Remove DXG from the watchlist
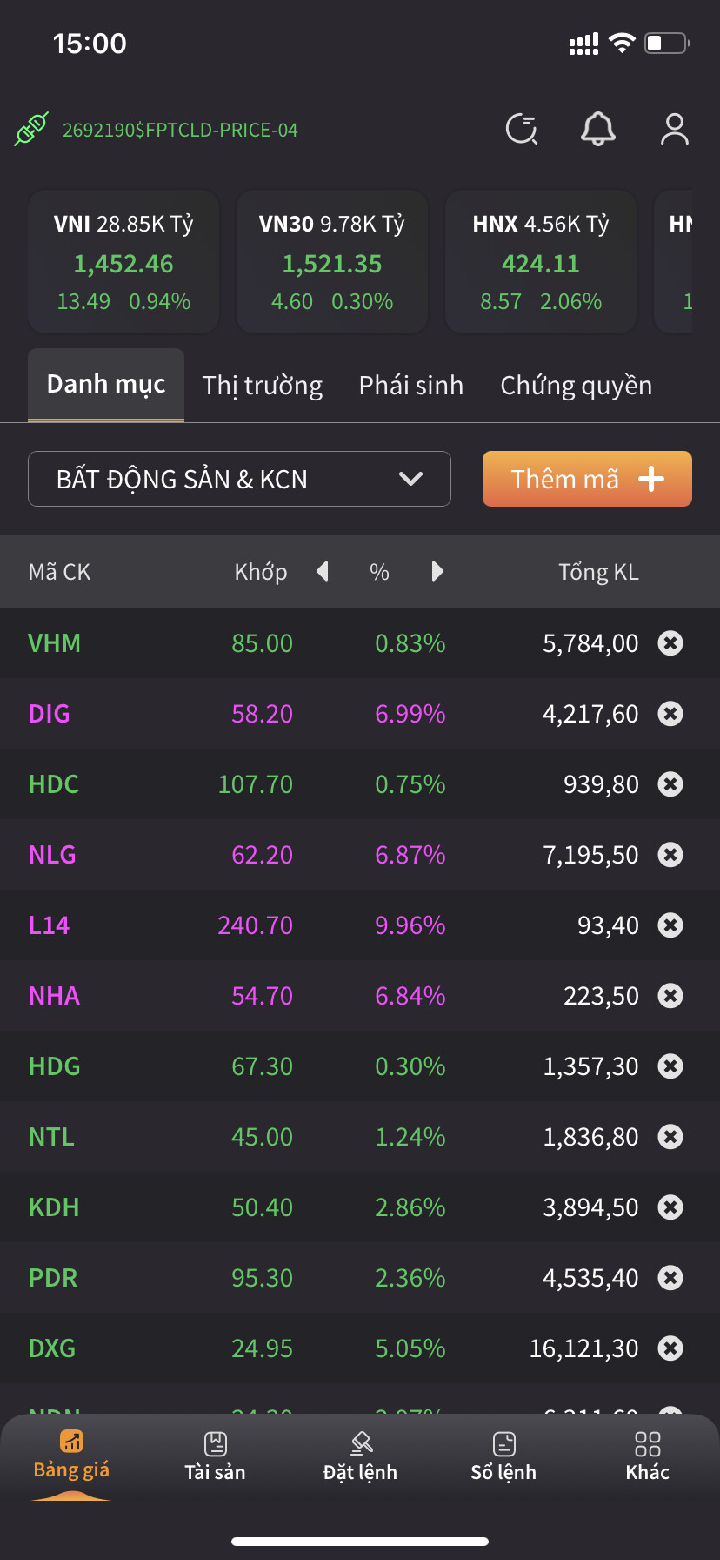The image size is (720, 1560). tap(670, 1348)
